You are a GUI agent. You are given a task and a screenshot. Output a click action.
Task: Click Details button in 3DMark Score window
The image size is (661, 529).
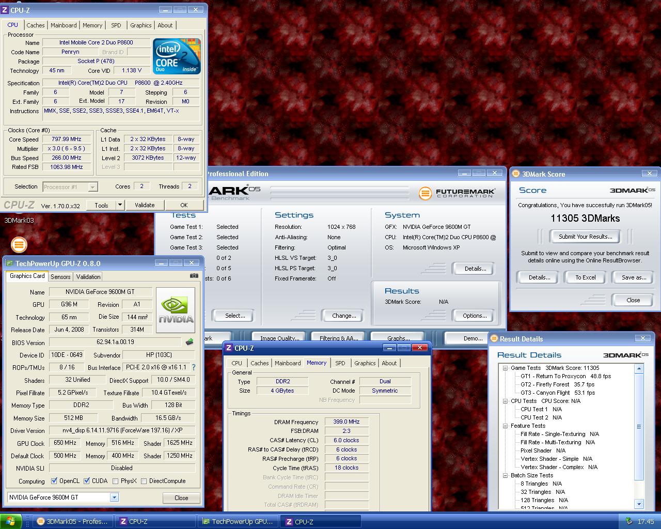click(x=539, y=277)
